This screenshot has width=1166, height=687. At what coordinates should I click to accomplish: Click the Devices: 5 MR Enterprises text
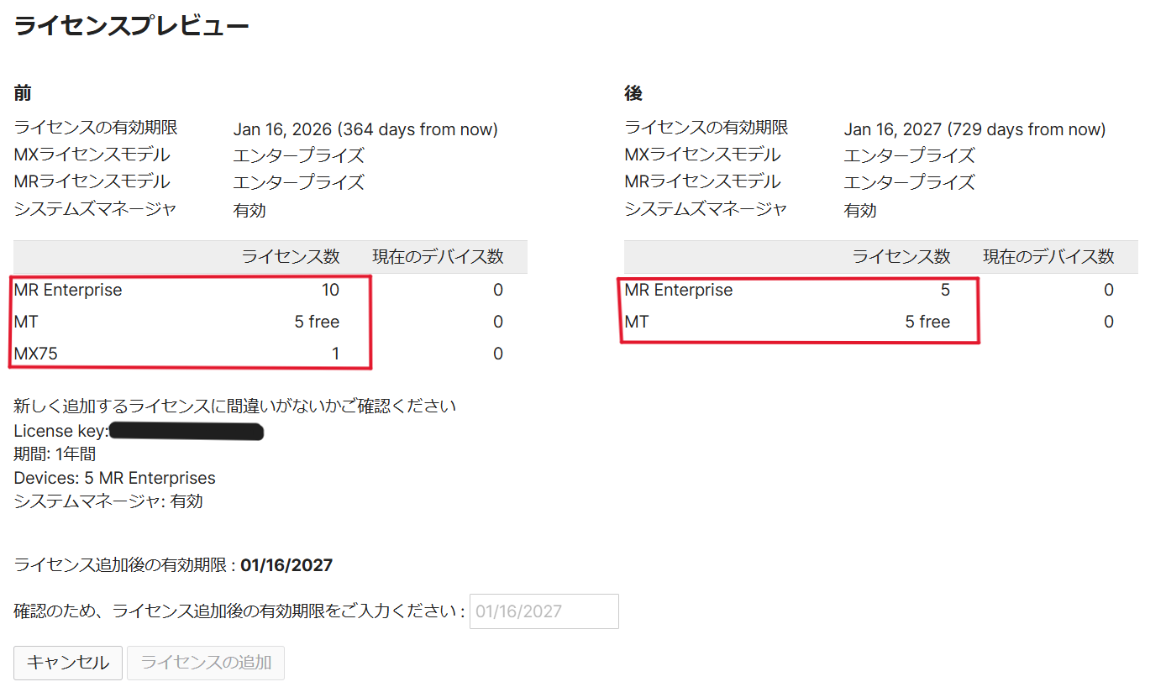114,477
